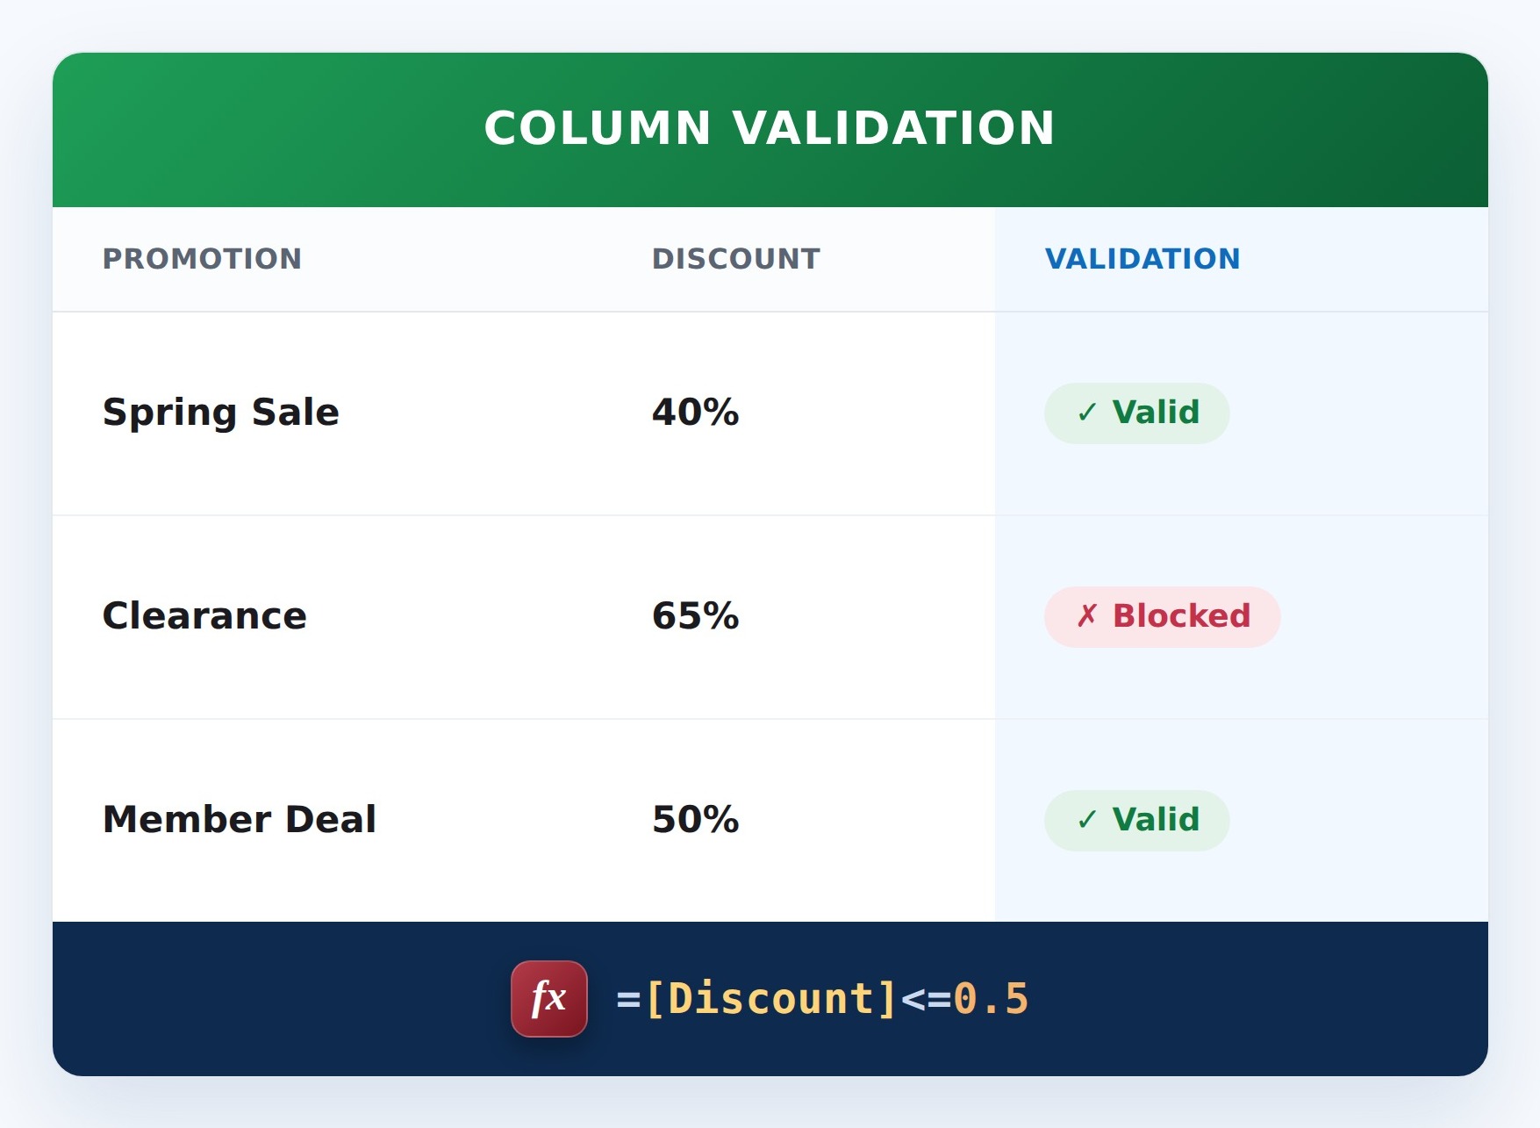The height and width of the screenshot is (1128, 1540).
Task: Click the checkmark in Member Deal's Valid badge
Action: [x=1087, y=820]
